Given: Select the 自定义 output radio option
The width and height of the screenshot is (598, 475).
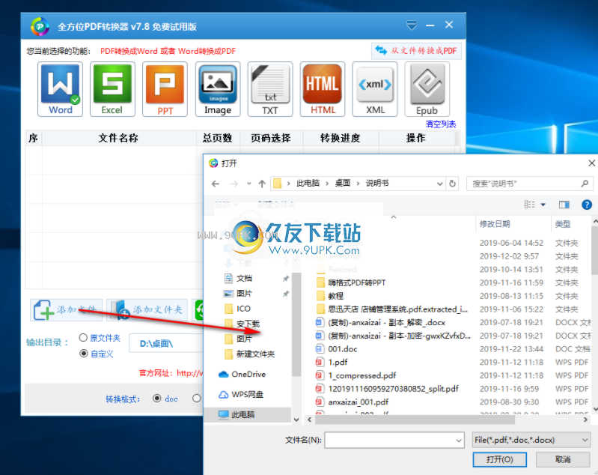Looking at the screenshot, I should [x=83, y=354].
